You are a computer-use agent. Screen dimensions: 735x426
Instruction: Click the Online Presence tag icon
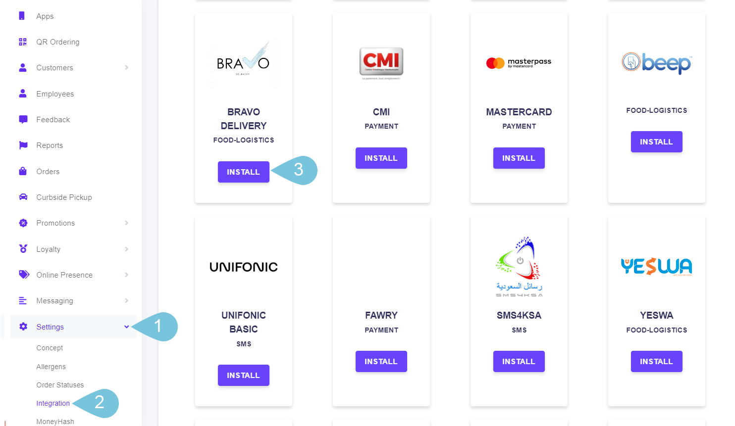click(24, 275)
